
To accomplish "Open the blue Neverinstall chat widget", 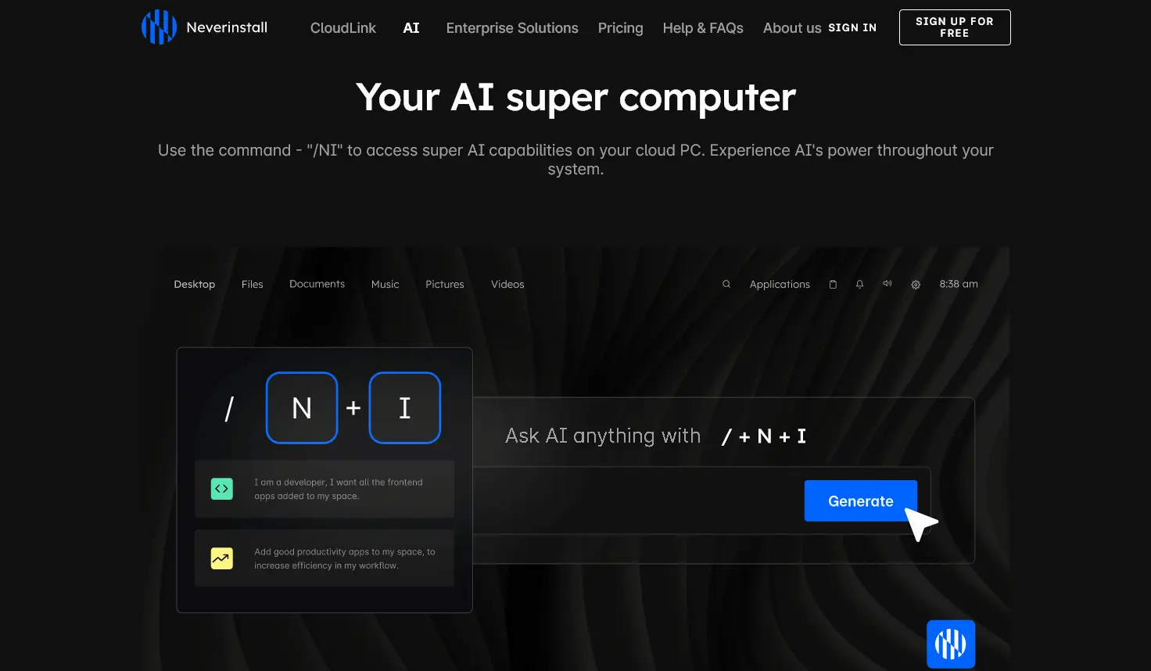I will tap(951, 644).
